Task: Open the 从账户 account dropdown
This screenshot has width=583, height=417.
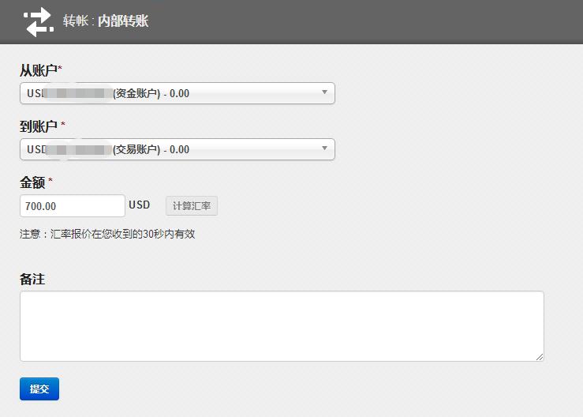Action: pos(177,93)
